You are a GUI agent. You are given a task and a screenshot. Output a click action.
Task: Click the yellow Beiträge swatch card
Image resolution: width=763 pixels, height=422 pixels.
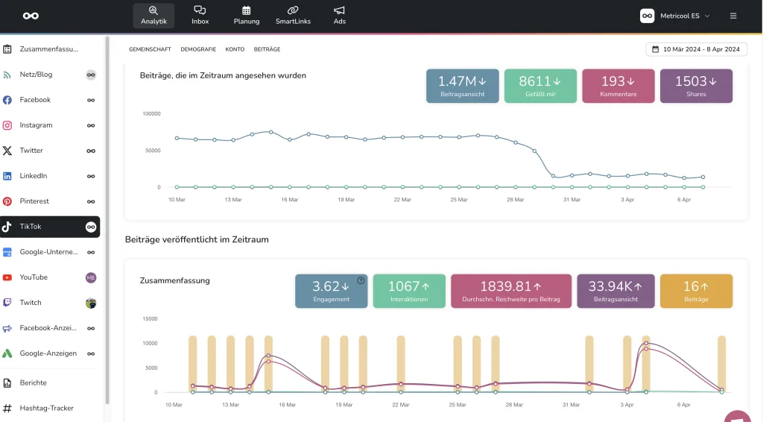pos(696,291)
